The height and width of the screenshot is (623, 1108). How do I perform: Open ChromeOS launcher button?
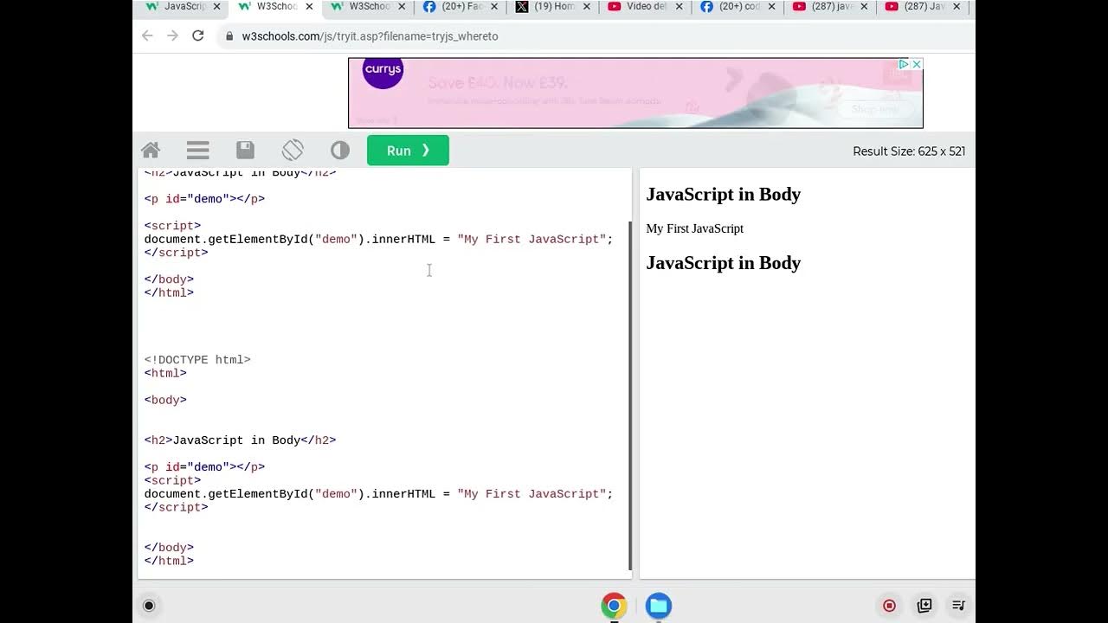point(149,606)
